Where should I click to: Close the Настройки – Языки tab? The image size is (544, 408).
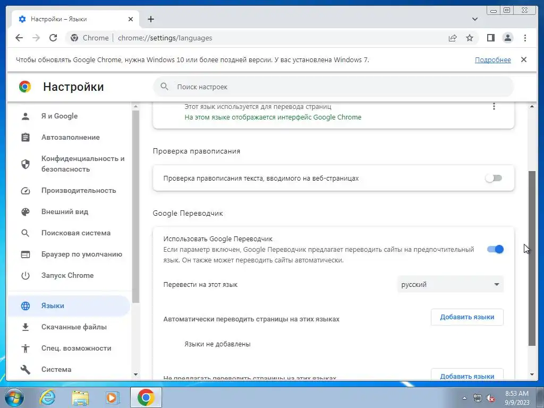point(131,19)
